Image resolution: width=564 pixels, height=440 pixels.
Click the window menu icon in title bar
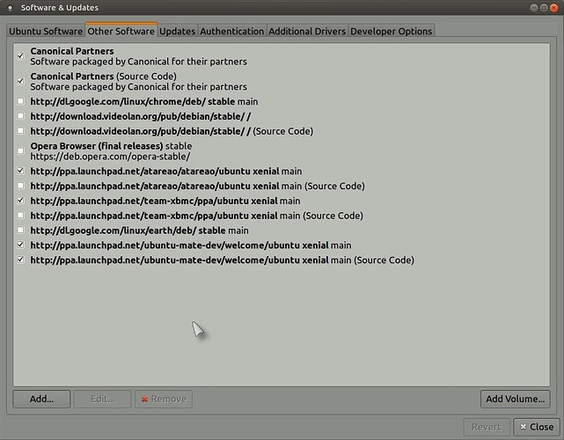[x=10, y=8]
